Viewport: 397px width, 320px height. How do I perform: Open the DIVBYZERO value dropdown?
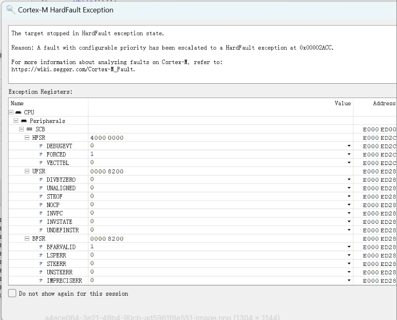[x=349, y=179]
